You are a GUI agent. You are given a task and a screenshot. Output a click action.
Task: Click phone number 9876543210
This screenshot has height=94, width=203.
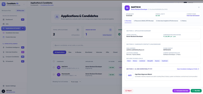[x=167, y=50]
